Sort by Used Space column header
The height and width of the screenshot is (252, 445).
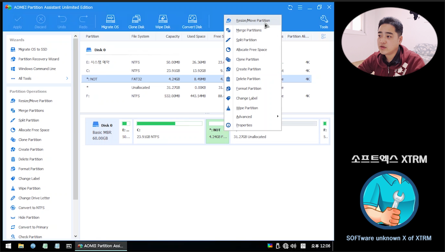[x=196, y=37]
